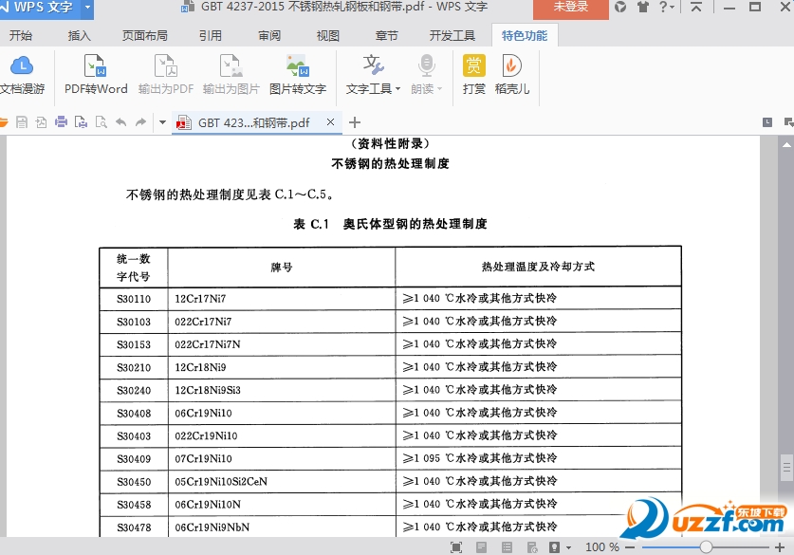Click the print preview magnifier icon
This screenshot has height=555, width=794.
[102, 122]
